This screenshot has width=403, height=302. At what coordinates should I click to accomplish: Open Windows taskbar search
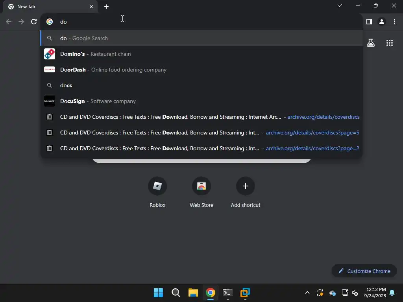tap(176, 293)
